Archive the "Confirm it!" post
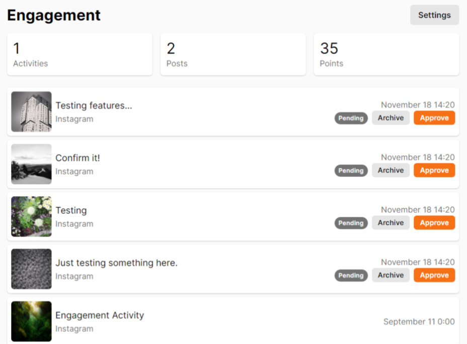 (391, 170)
